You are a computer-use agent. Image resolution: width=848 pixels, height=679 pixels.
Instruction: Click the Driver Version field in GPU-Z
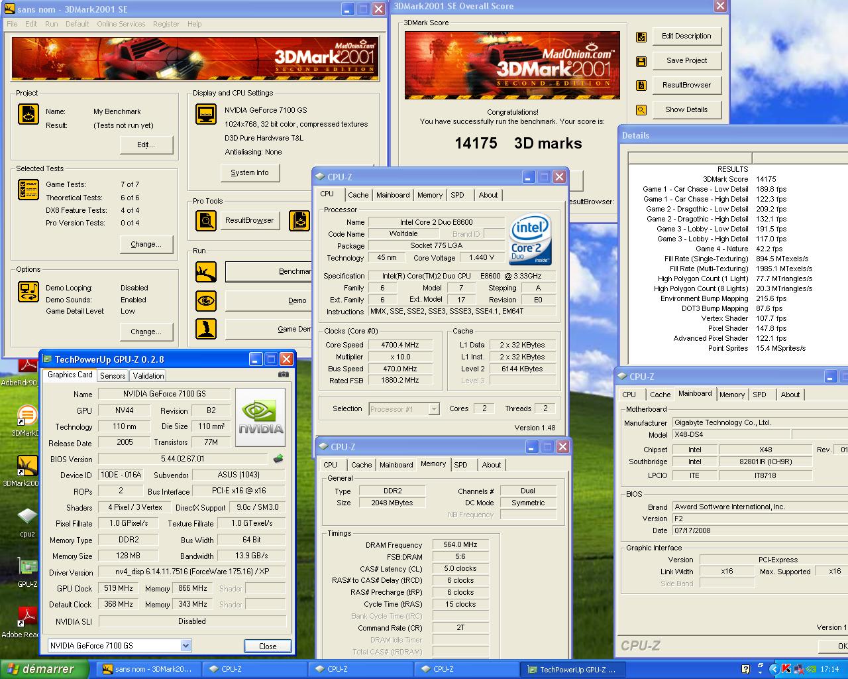click(x=192, y=572)
